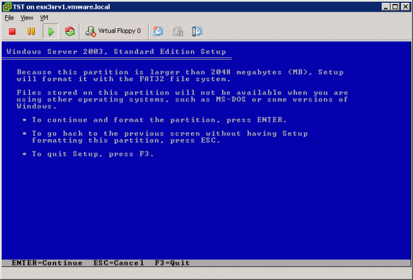The width and height of the screenshot is (413, 280).
Task: Click the VMware icon in title bar
Action: 6,6
